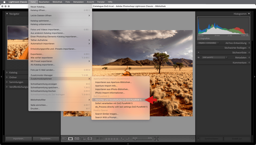The width and height of the screenshot is (256, 145).
Task: Choose Search Similar Images...
Action: pyautogui.click(x=121, y=114)
